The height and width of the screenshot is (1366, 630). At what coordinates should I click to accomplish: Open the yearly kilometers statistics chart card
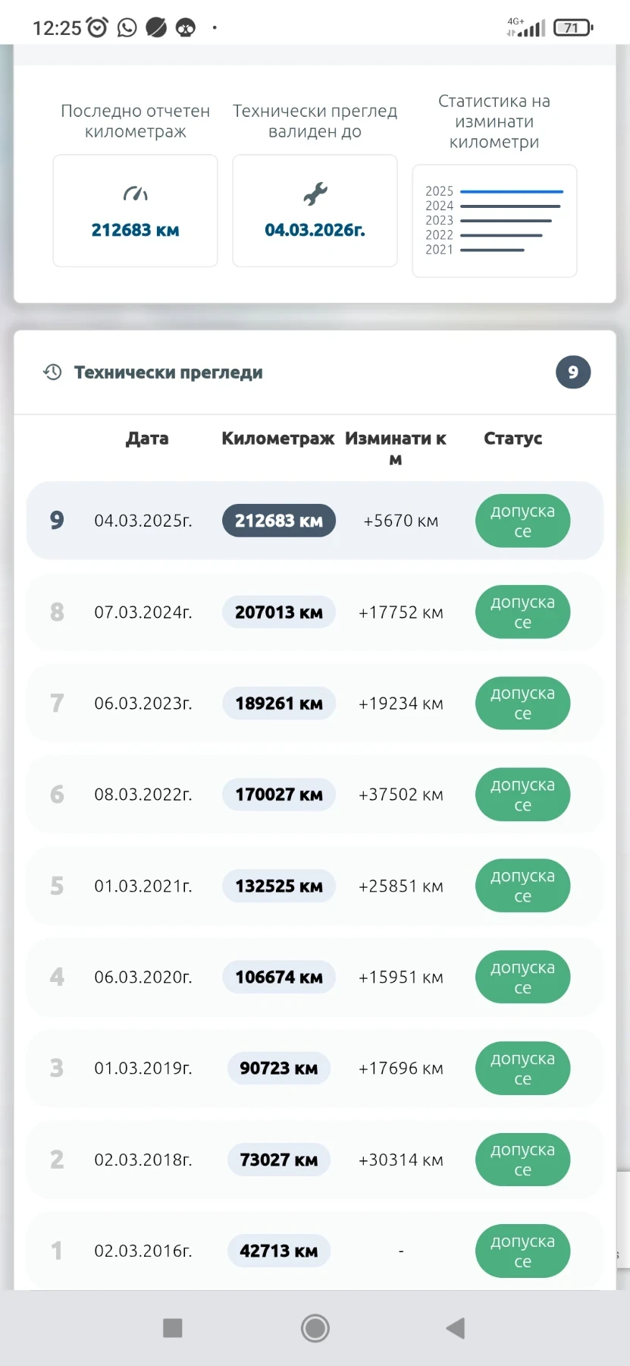[494, 221]
